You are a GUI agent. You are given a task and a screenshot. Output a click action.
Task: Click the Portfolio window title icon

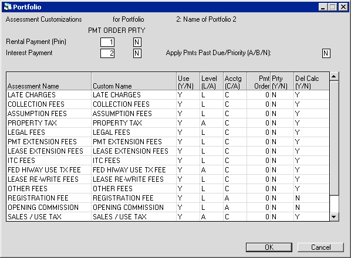pyautogui.click(x=8, y=7)
